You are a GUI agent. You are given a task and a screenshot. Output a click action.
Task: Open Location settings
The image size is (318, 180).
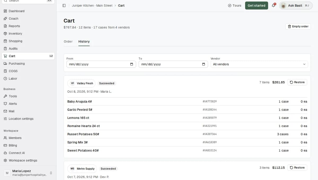click(28, 119)
